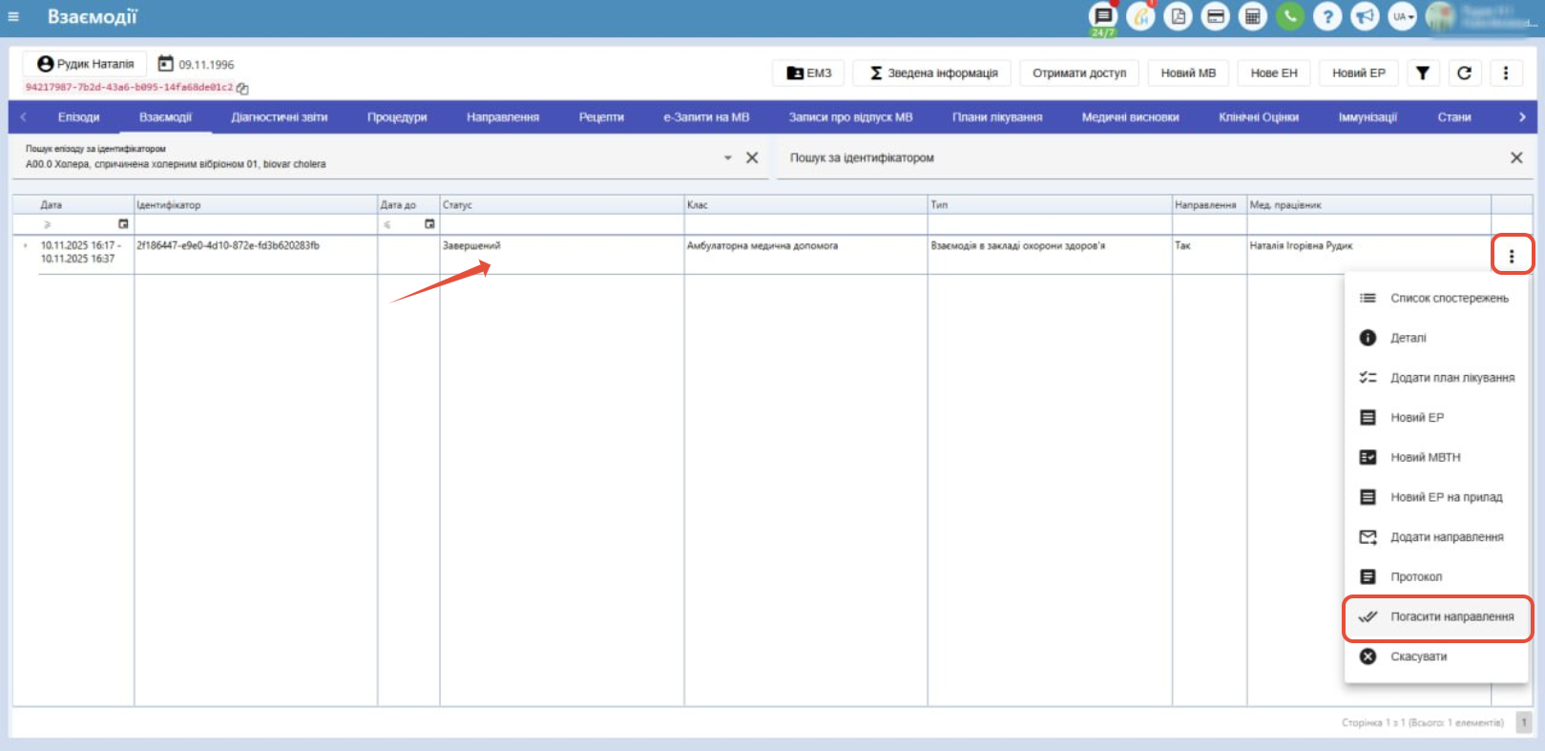This screenshot has height=751, width=1545.
Task: Open the ЕМЗ button
Action: 808,73
